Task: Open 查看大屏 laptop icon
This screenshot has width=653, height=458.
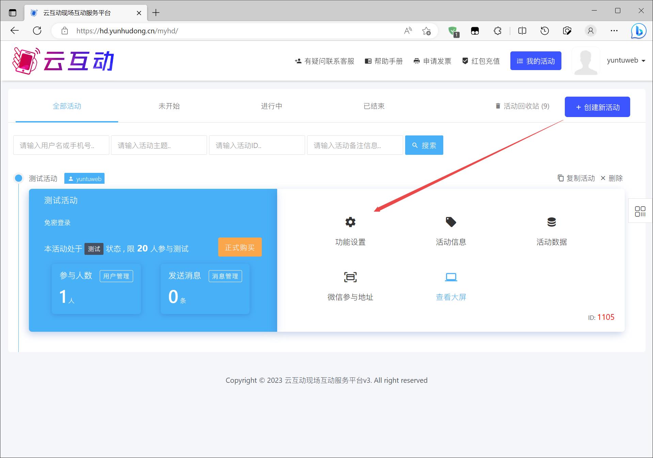Action: [451, 277]
